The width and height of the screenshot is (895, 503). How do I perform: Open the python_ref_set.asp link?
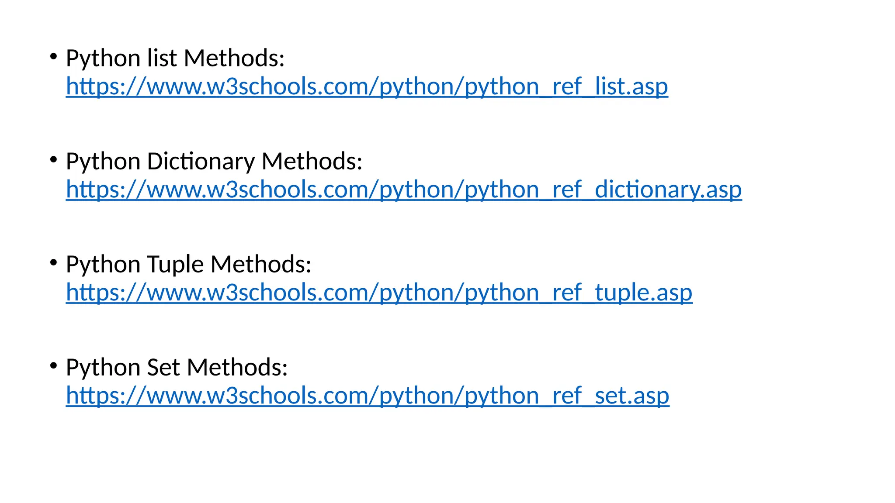367,396
